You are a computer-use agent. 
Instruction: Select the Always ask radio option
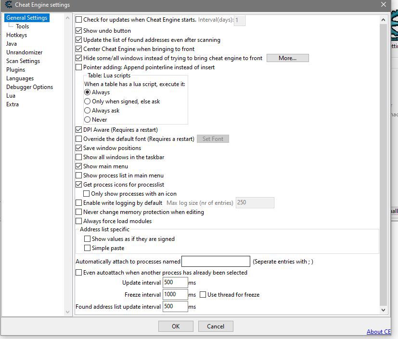point(87,111)
